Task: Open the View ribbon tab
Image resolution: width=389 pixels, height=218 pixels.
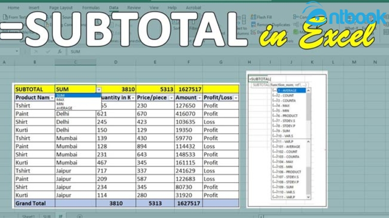Action: tap(154, 8)
